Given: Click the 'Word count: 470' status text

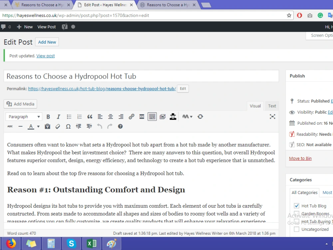Looking at the screenshot, I should [x=21, y=233].
